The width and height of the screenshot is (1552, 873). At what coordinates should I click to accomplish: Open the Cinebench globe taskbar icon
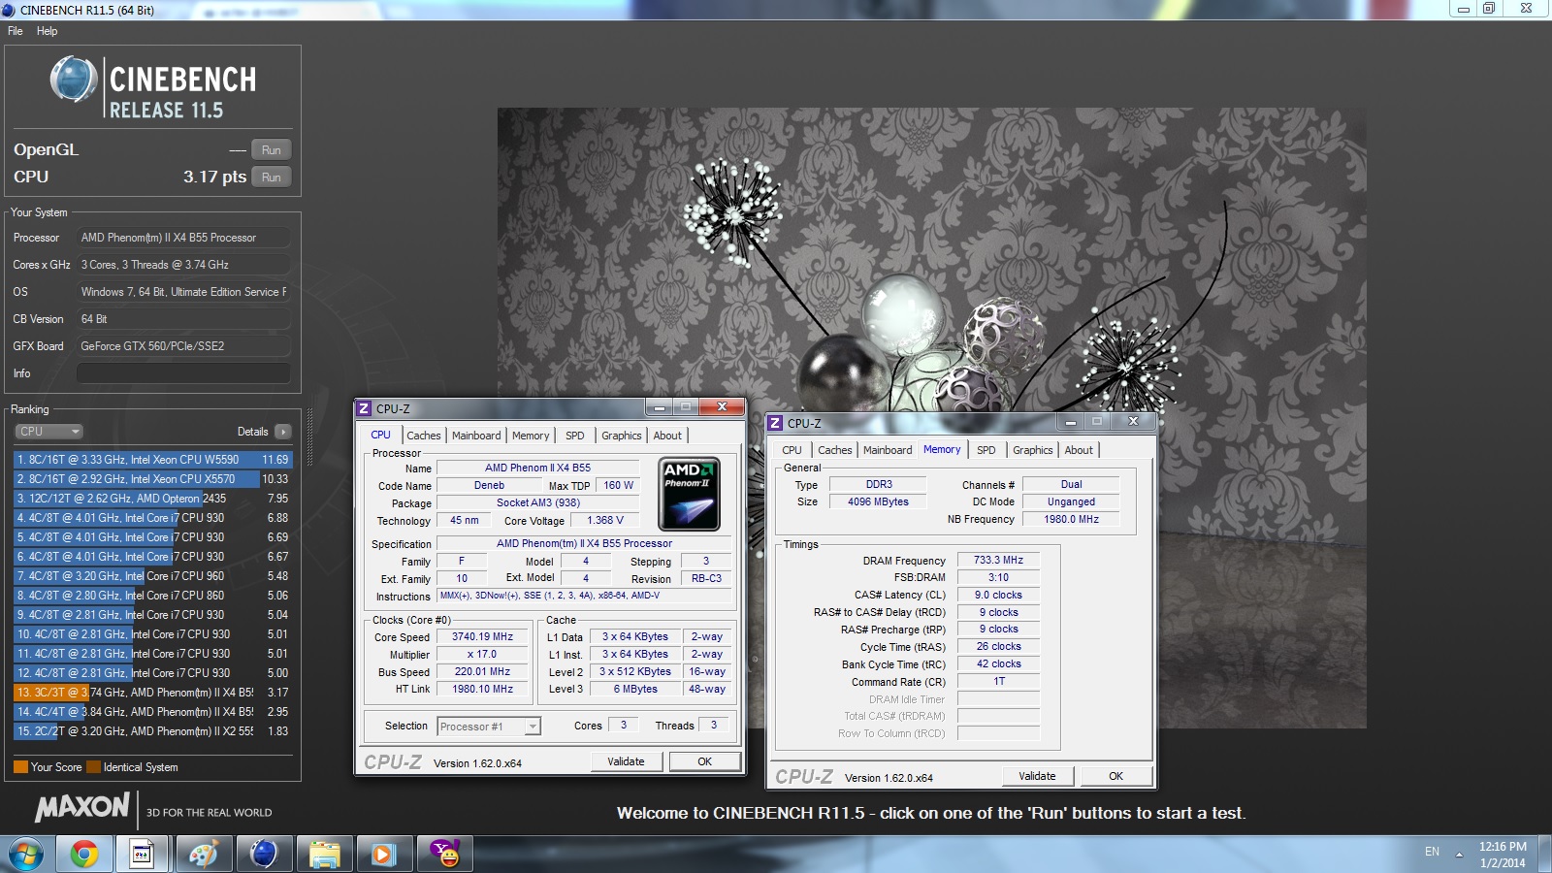[264, 854]
